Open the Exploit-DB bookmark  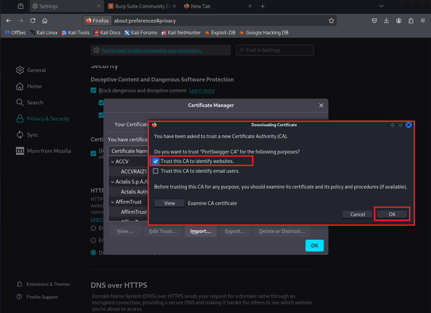[220, 32]
